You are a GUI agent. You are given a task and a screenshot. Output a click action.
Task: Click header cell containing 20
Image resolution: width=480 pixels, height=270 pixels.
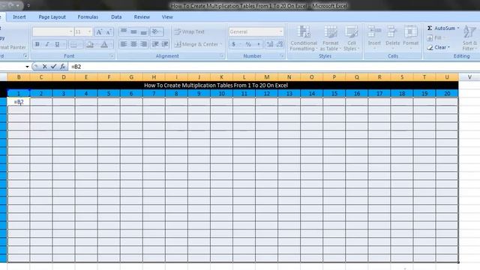pyautogui.click(x=447, y=93)
